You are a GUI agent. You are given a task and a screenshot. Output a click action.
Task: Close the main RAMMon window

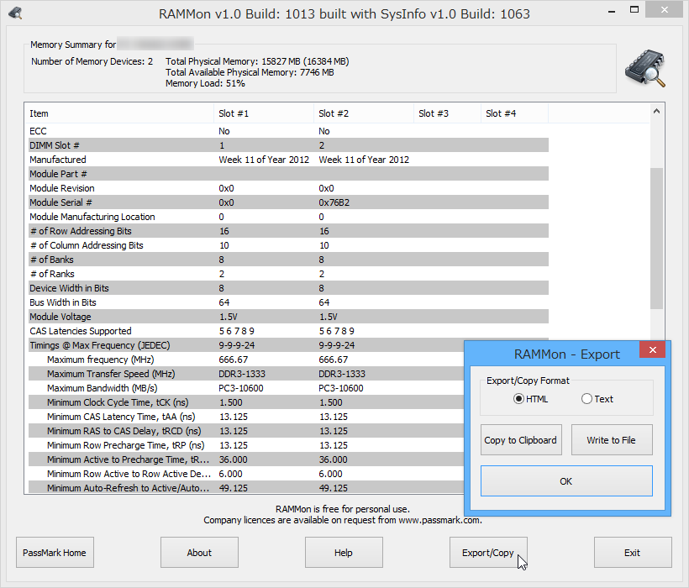tap(664, 10)
